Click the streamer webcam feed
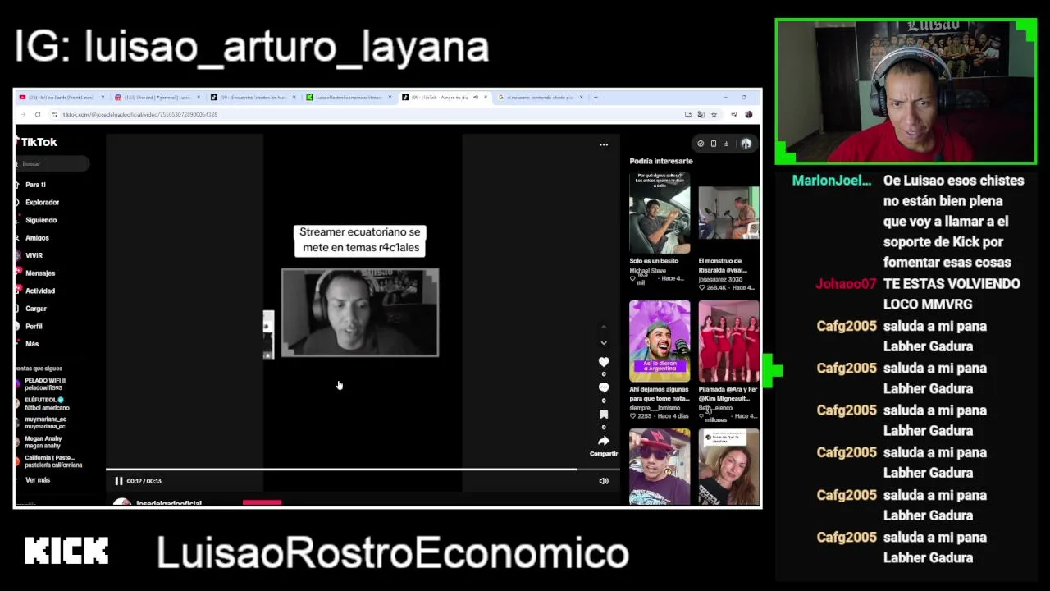The width and height of the screenshot is (1050, 591). click(x=906, y=91)
